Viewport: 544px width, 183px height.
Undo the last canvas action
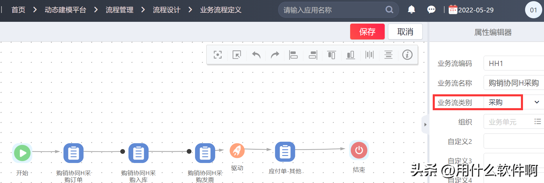point(256,55)
